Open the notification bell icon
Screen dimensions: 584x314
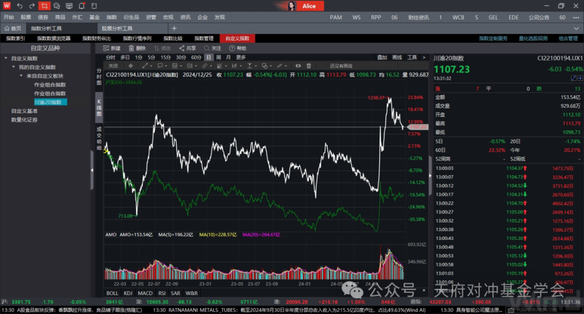coord(81,6)
